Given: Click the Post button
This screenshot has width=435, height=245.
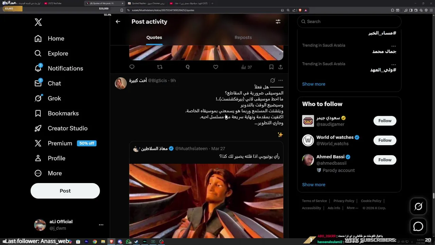Looking at the screenshot, I should tap(65, 191).
